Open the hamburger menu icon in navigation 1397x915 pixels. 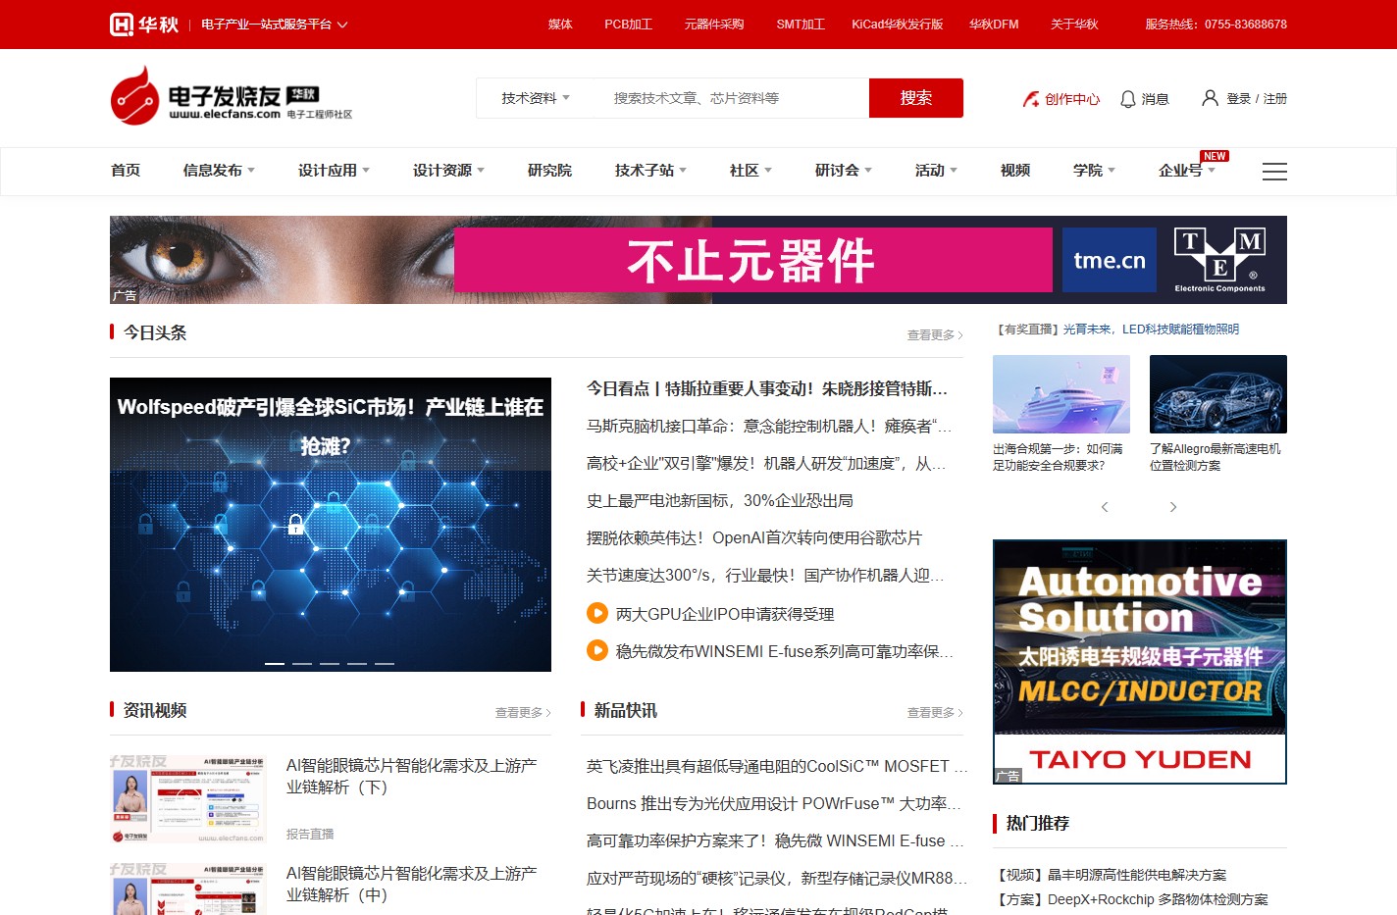pyautogui.click(x=1274, y=172)
